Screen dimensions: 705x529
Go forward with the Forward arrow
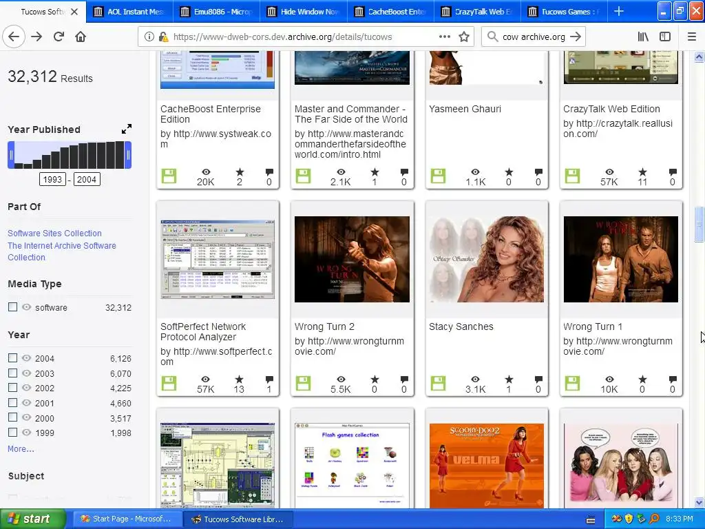coord(36,37)
